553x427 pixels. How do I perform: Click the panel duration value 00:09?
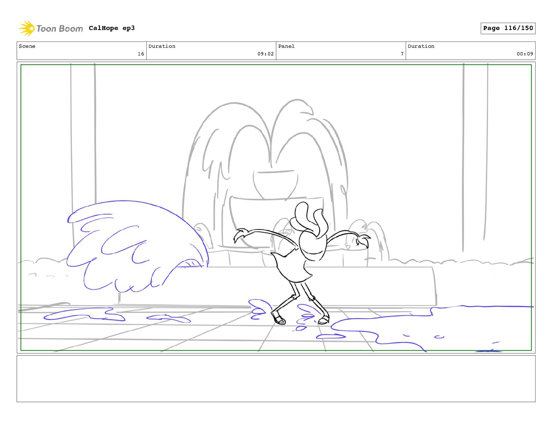[525, 54]
